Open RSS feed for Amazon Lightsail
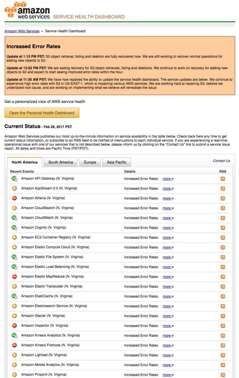The height and width of the screenshot is (378, 239). (223, 355)
